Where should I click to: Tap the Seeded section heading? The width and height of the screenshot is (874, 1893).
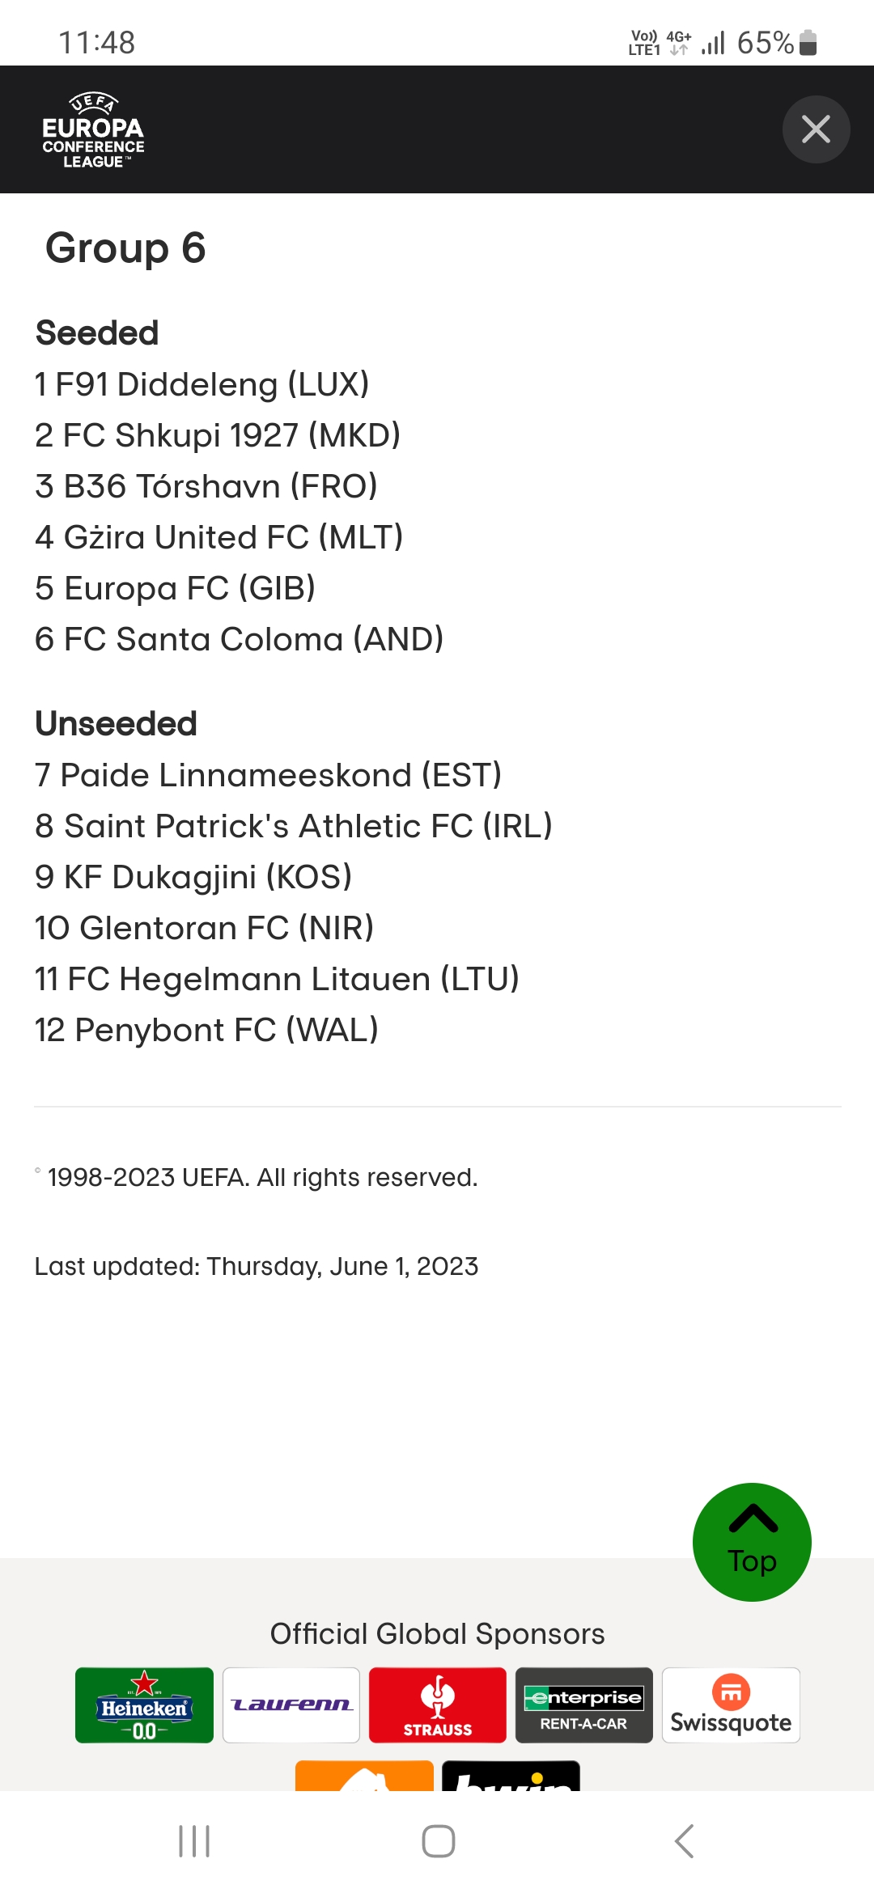97,332
